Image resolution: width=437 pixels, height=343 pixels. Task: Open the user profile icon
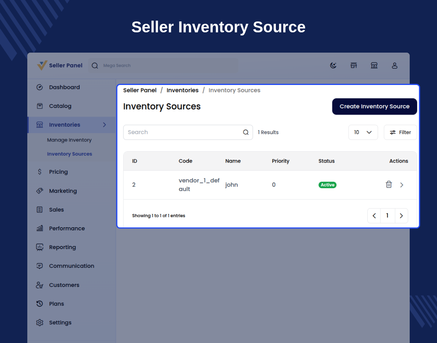[394, 65]
